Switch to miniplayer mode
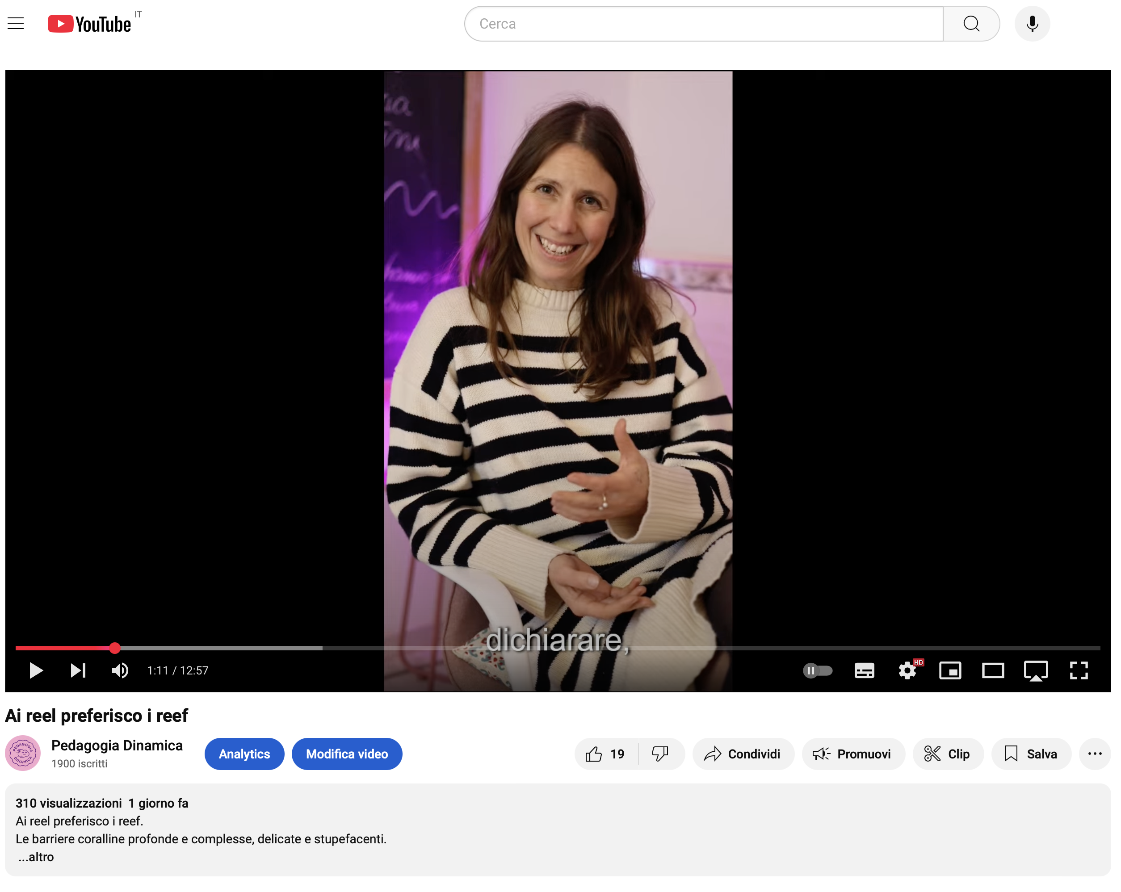 950,670
